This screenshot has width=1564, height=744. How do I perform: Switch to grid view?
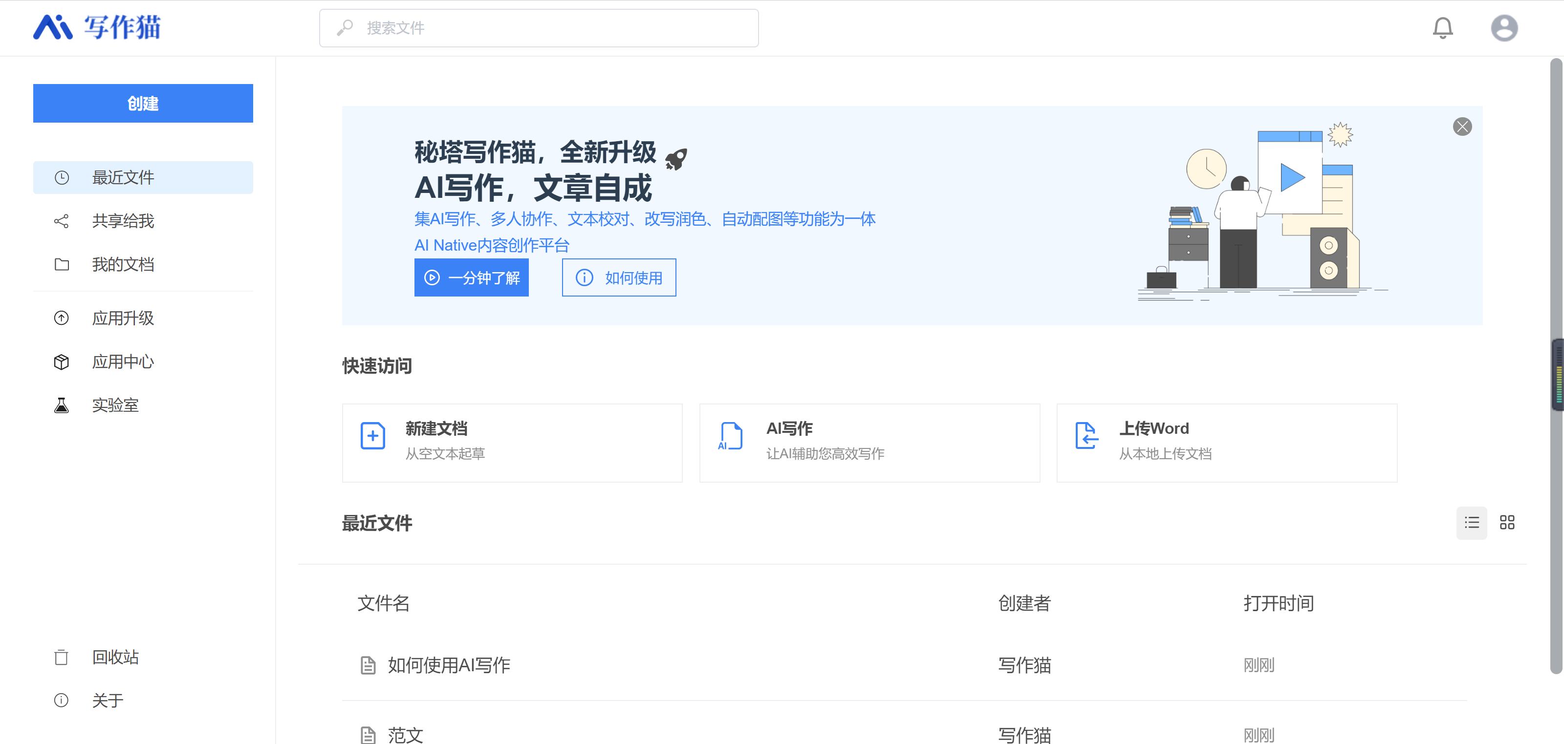tap(1507, 523)
